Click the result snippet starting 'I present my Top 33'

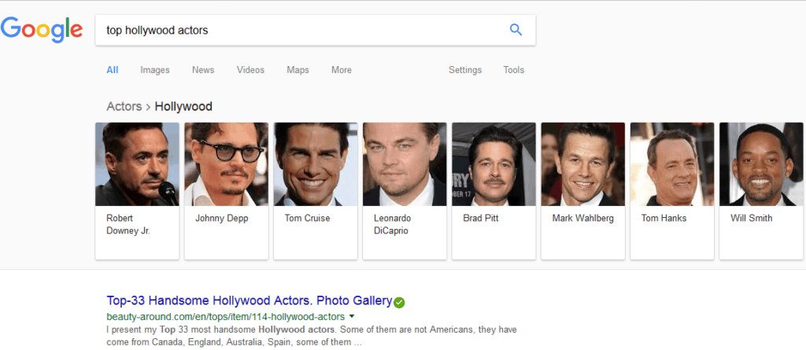[312, 336]
